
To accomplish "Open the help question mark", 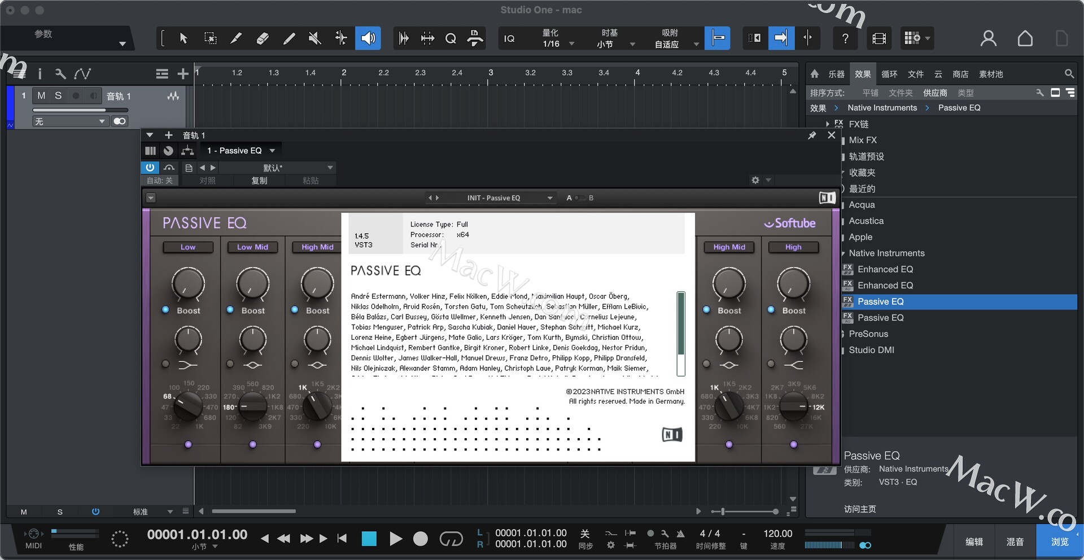I will click(x=845, y=38).
